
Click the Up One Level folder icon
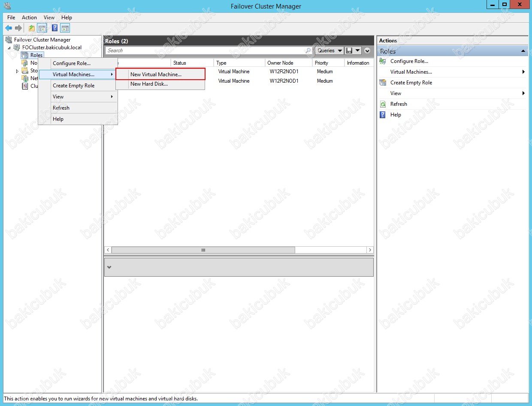32,28
